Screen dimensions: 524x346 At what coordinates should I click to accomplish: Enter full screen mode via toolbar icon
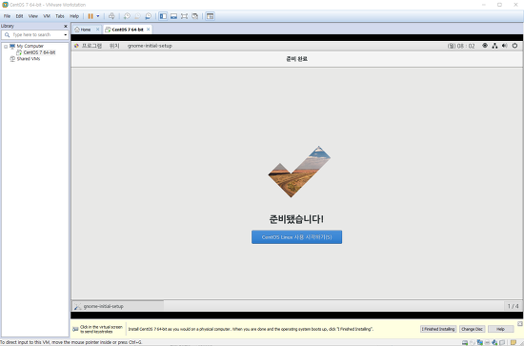(184, 16)
